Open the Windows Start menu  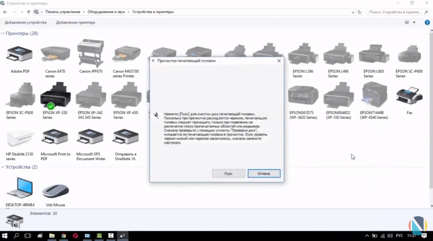(x=5, y=236)
